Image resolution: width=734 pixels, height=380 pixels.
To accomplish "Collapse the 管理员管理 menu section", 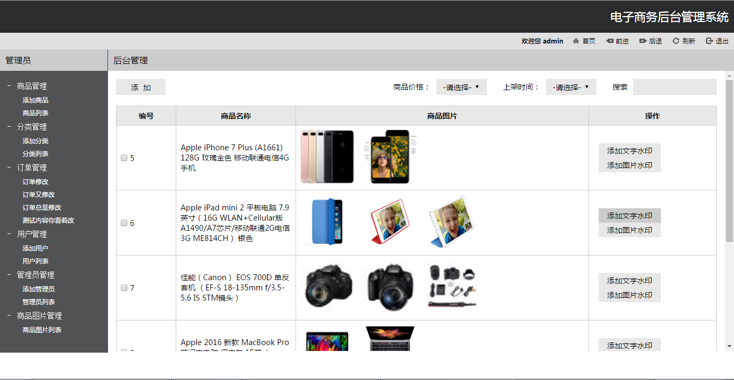I will [x=9, y=275].
